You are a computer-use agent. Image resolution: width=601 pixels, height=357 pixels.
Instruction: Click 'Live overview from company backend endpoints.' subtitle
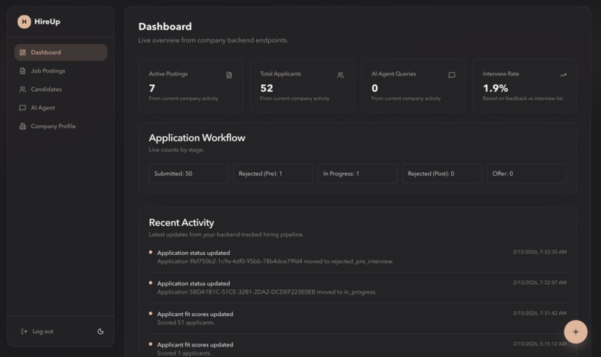point(213,40)
